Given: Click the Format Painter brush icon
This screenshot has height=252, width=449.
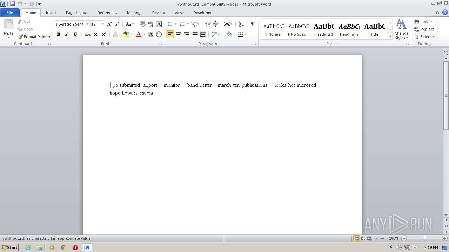Looking at the screenshot, I should point(20,37).
